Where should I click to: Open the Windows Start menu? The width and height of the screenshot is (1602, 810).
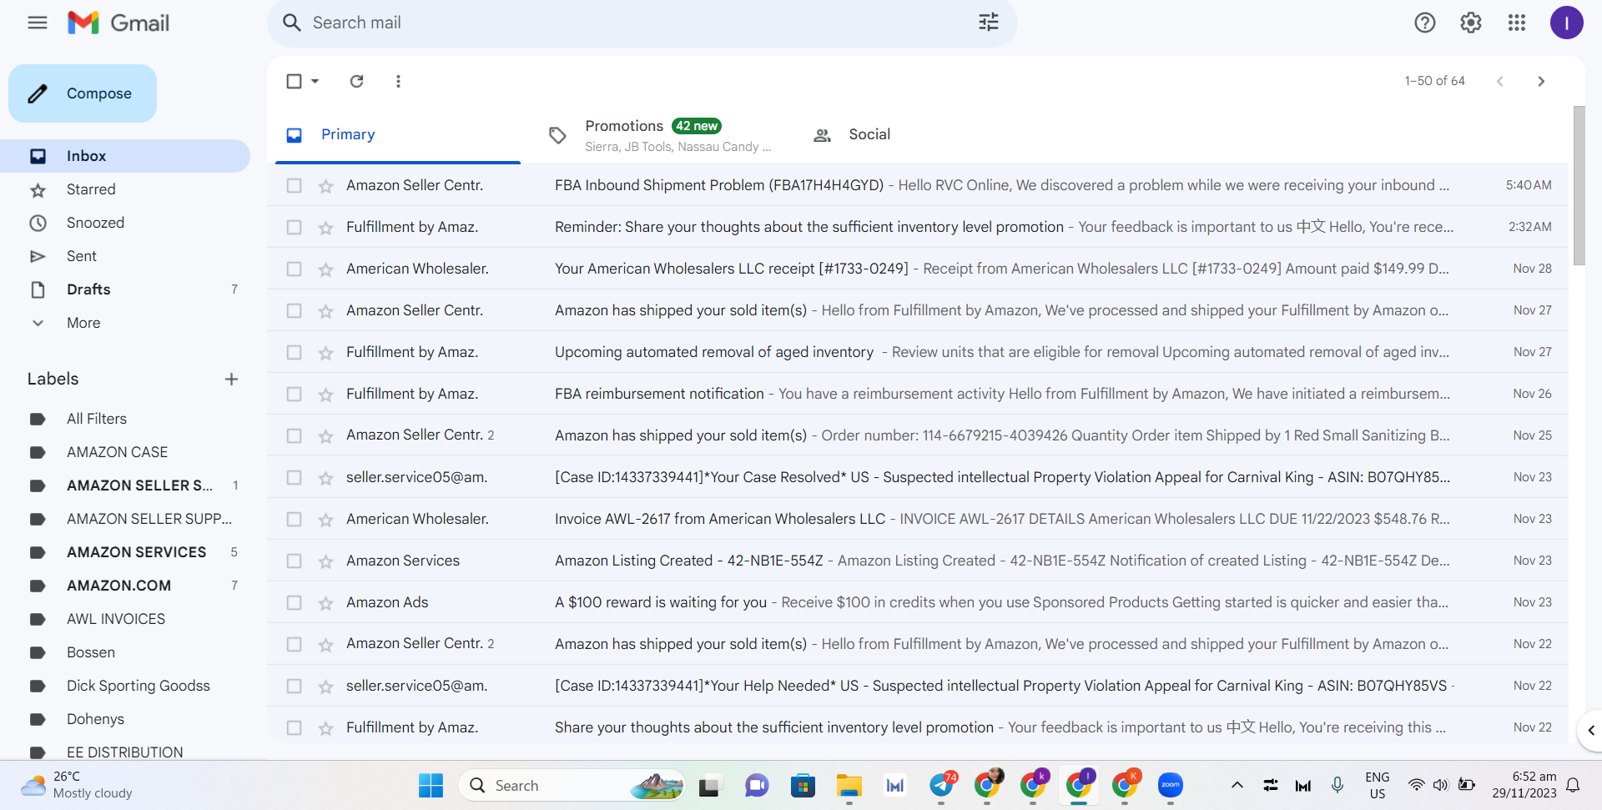click(x=431, y=785)
